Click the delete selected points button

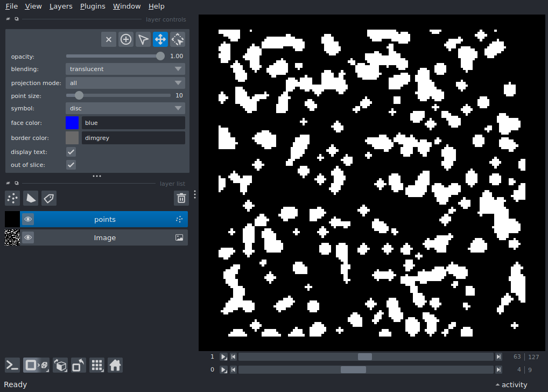pyautogui.click(x=109, y=39)
